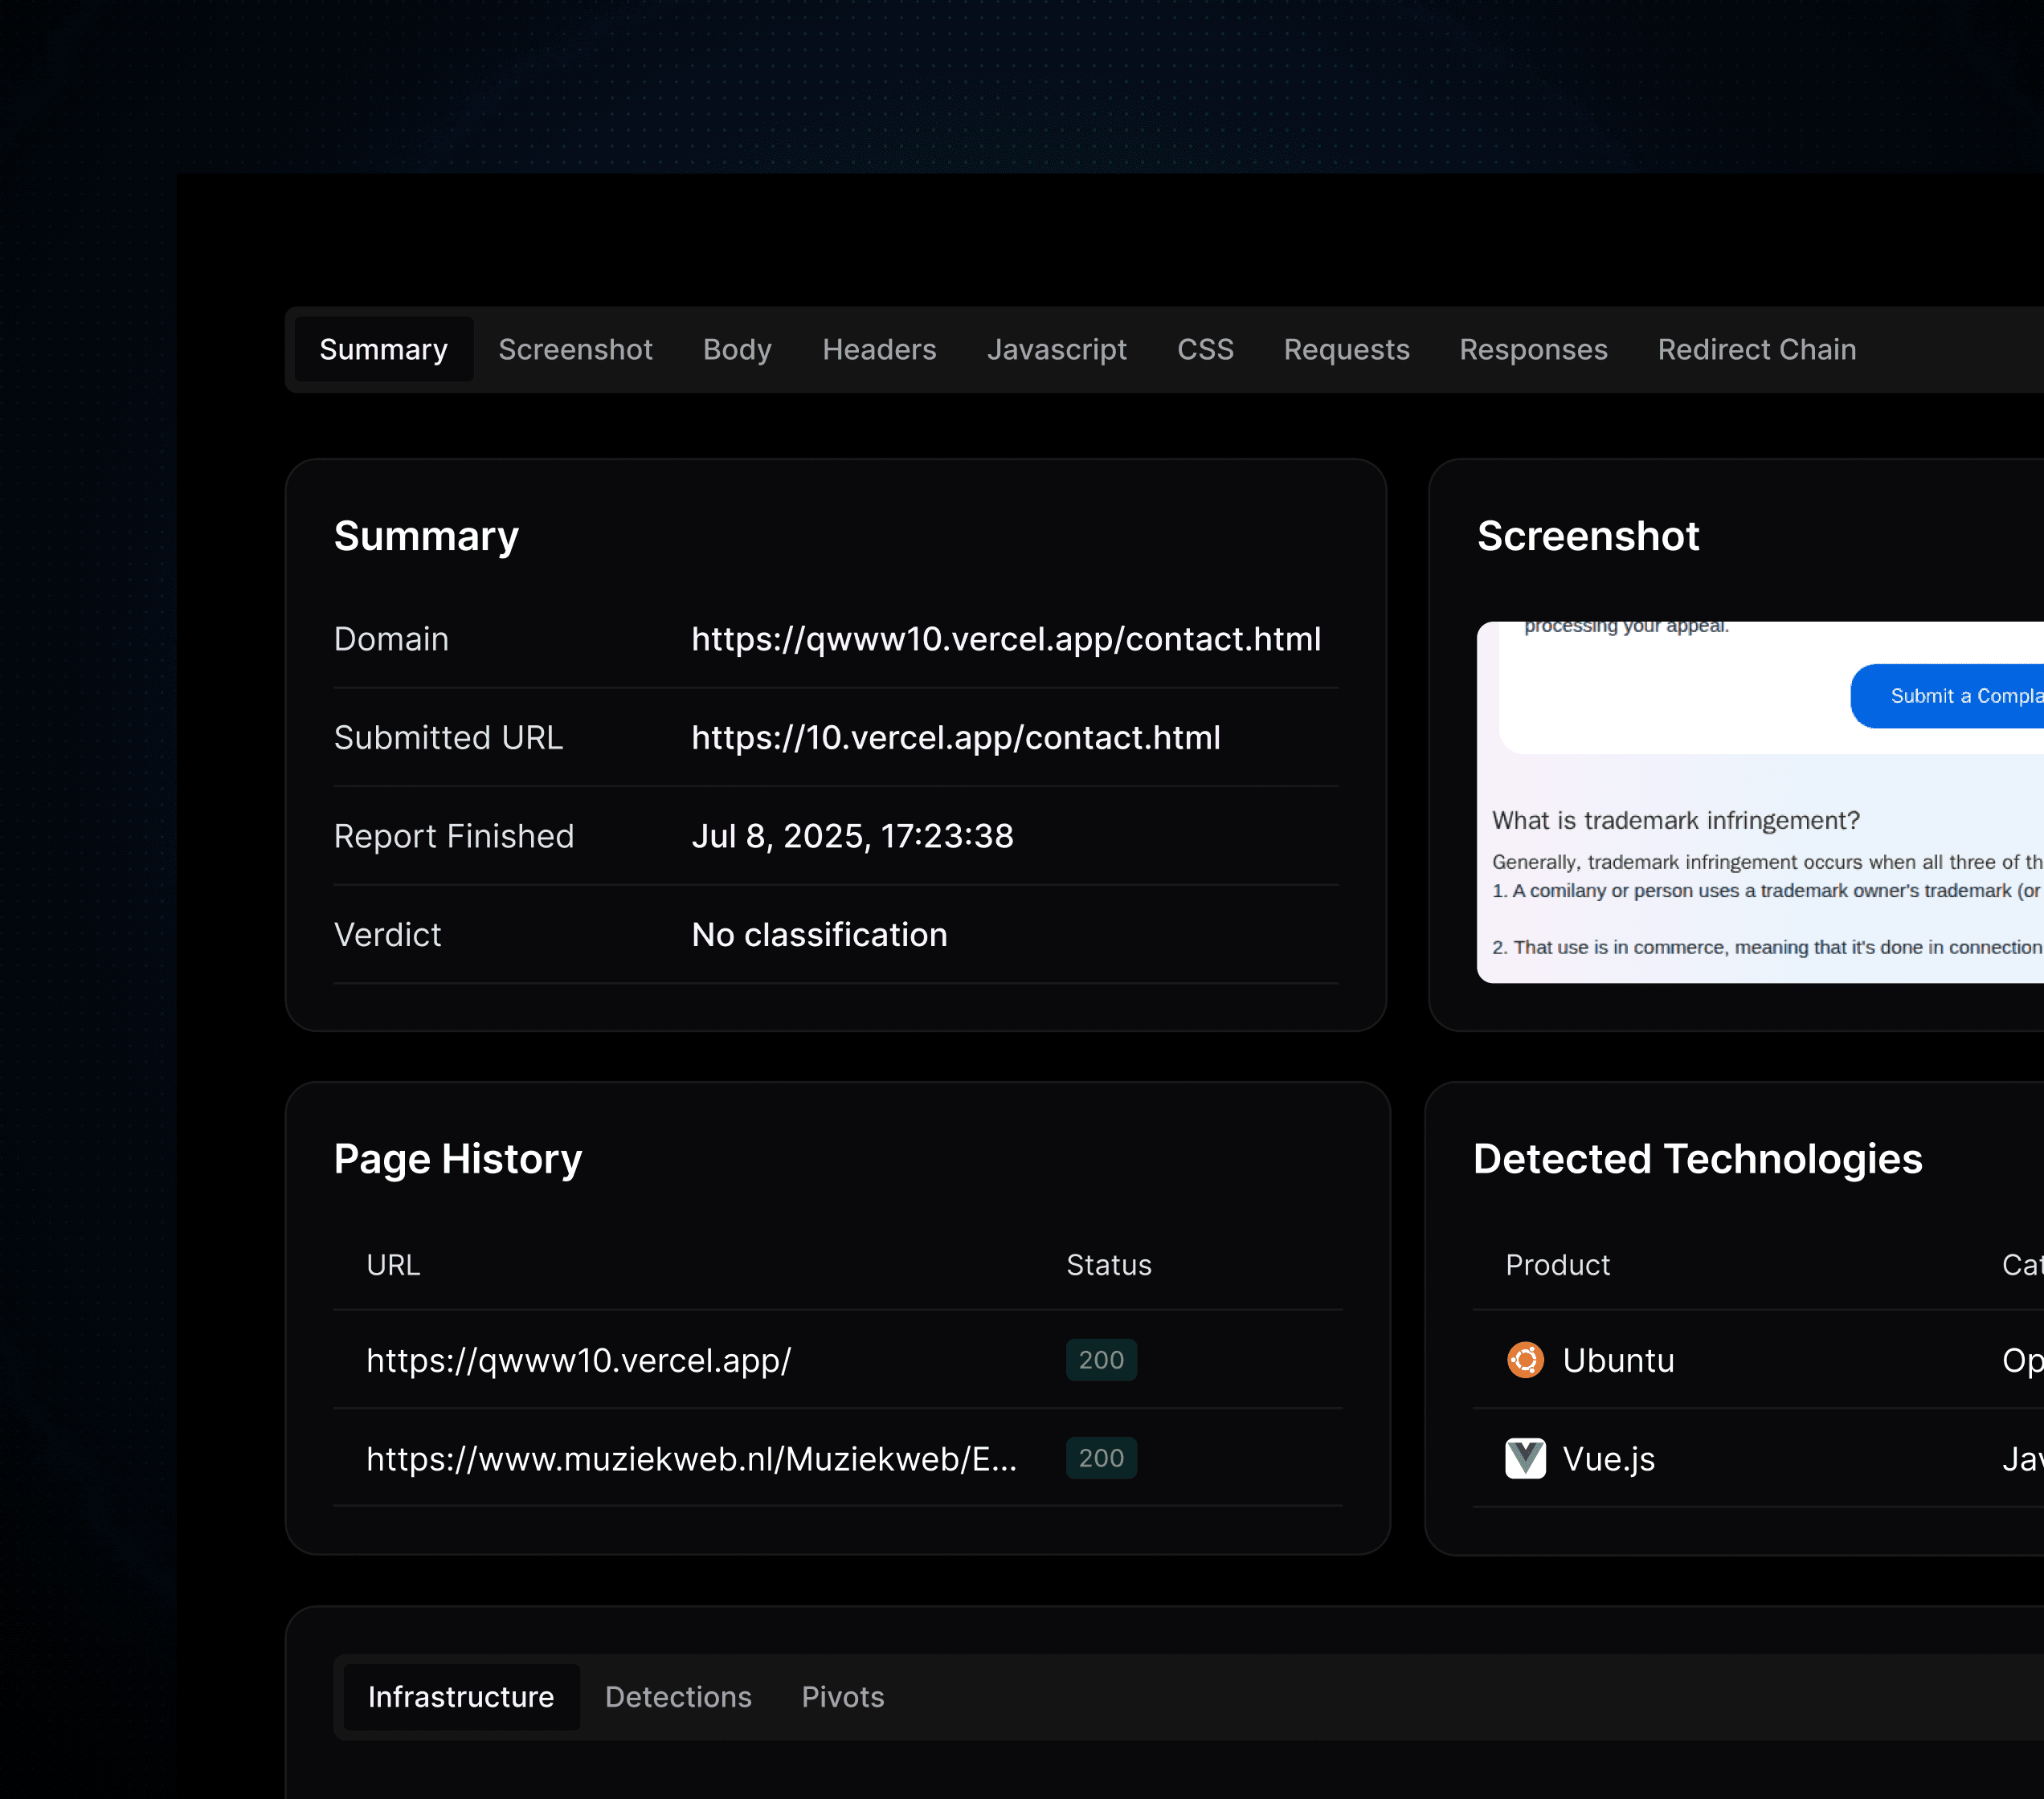View the CSS tab

tap(1205, 349)
